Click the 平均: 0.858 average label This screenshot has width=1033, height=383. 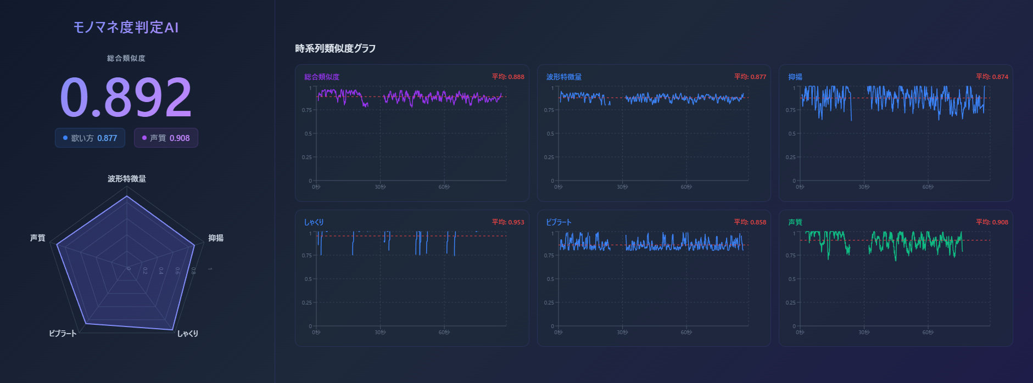pos(750,222)
